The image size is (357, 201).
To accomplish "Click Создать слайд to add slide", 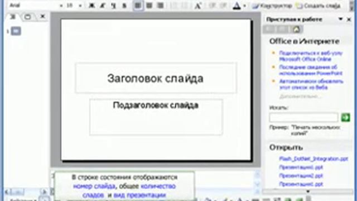I will [x=318, y=6].
